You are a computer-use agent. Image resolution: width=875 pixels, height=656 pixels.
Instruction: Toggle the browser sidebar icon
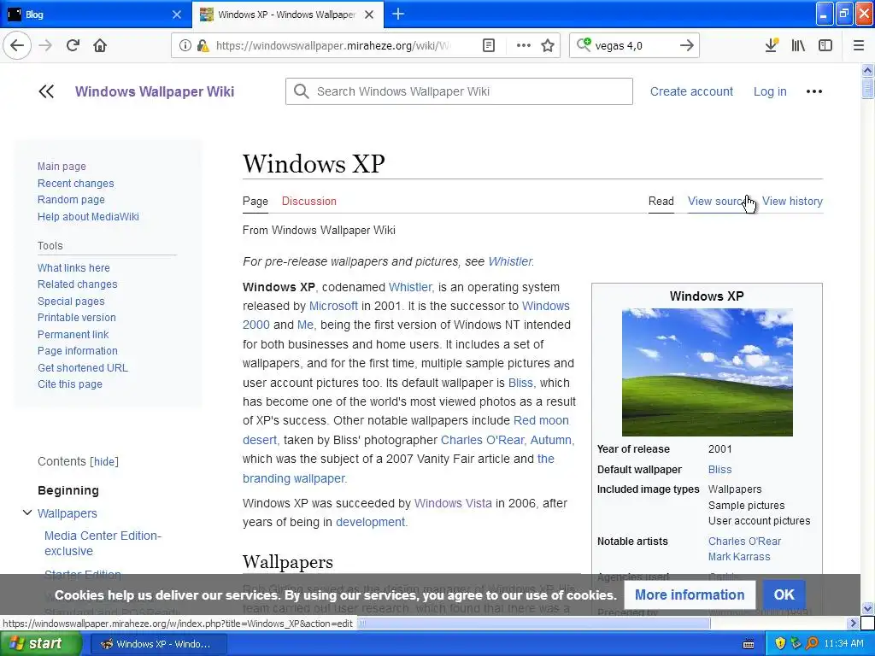(825, 45)
